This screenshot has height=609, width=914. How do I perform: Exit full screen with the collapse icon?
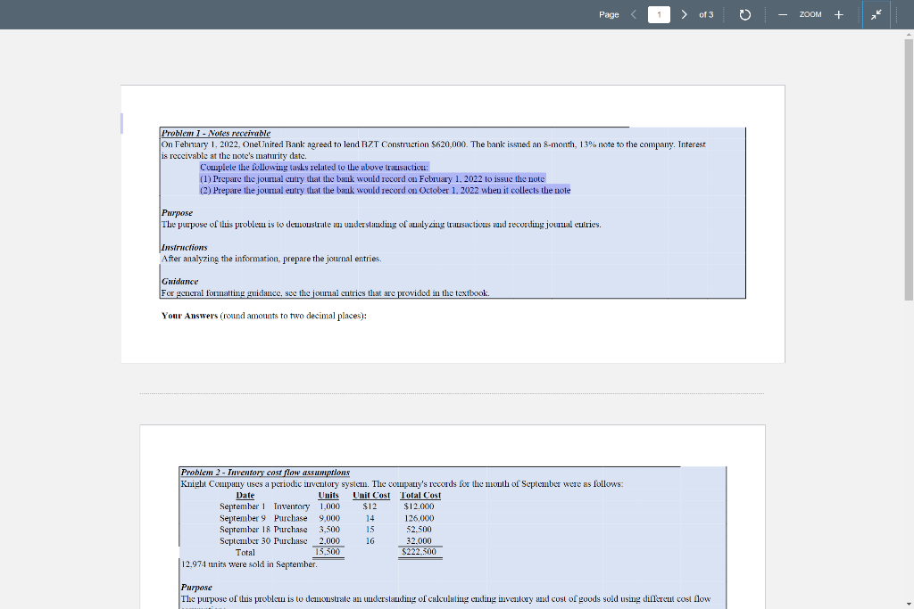click(x=877, y=14)
